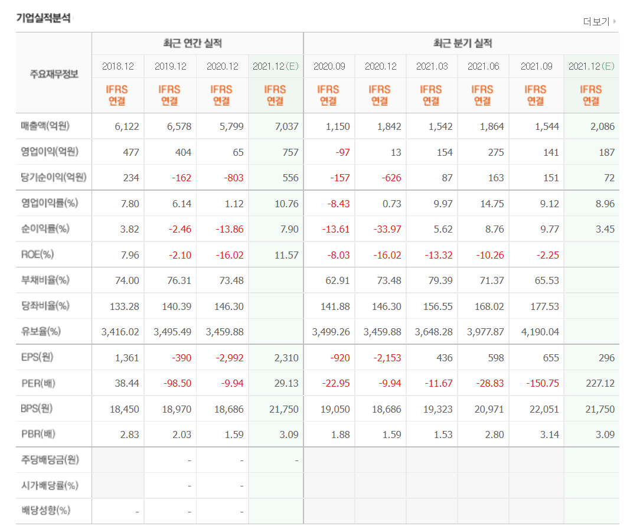Click the 11.57 ROE value
630x526 pixels.
click(x=286, y=255)
